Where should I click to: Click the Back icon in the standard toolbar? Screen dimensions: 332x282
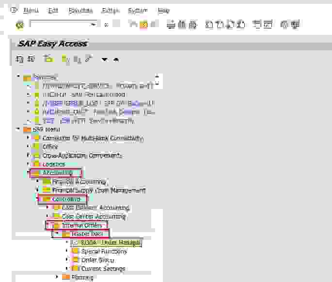tap(133, 24)
